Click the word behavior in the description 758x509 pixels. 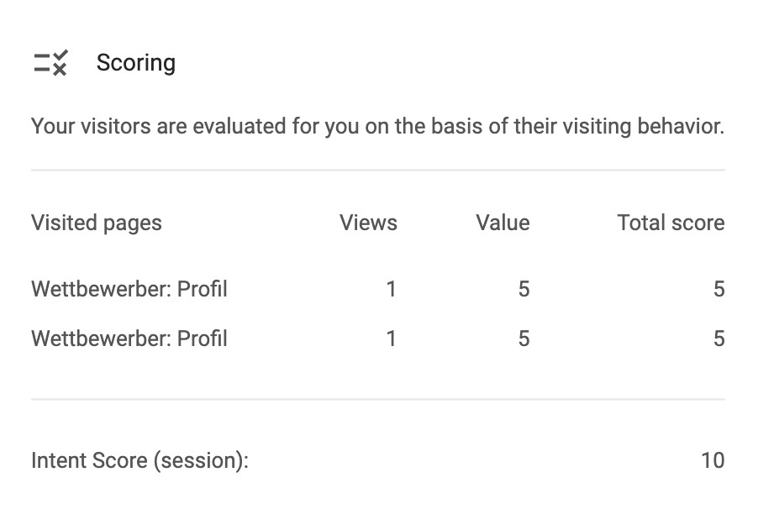pos(681,126)
